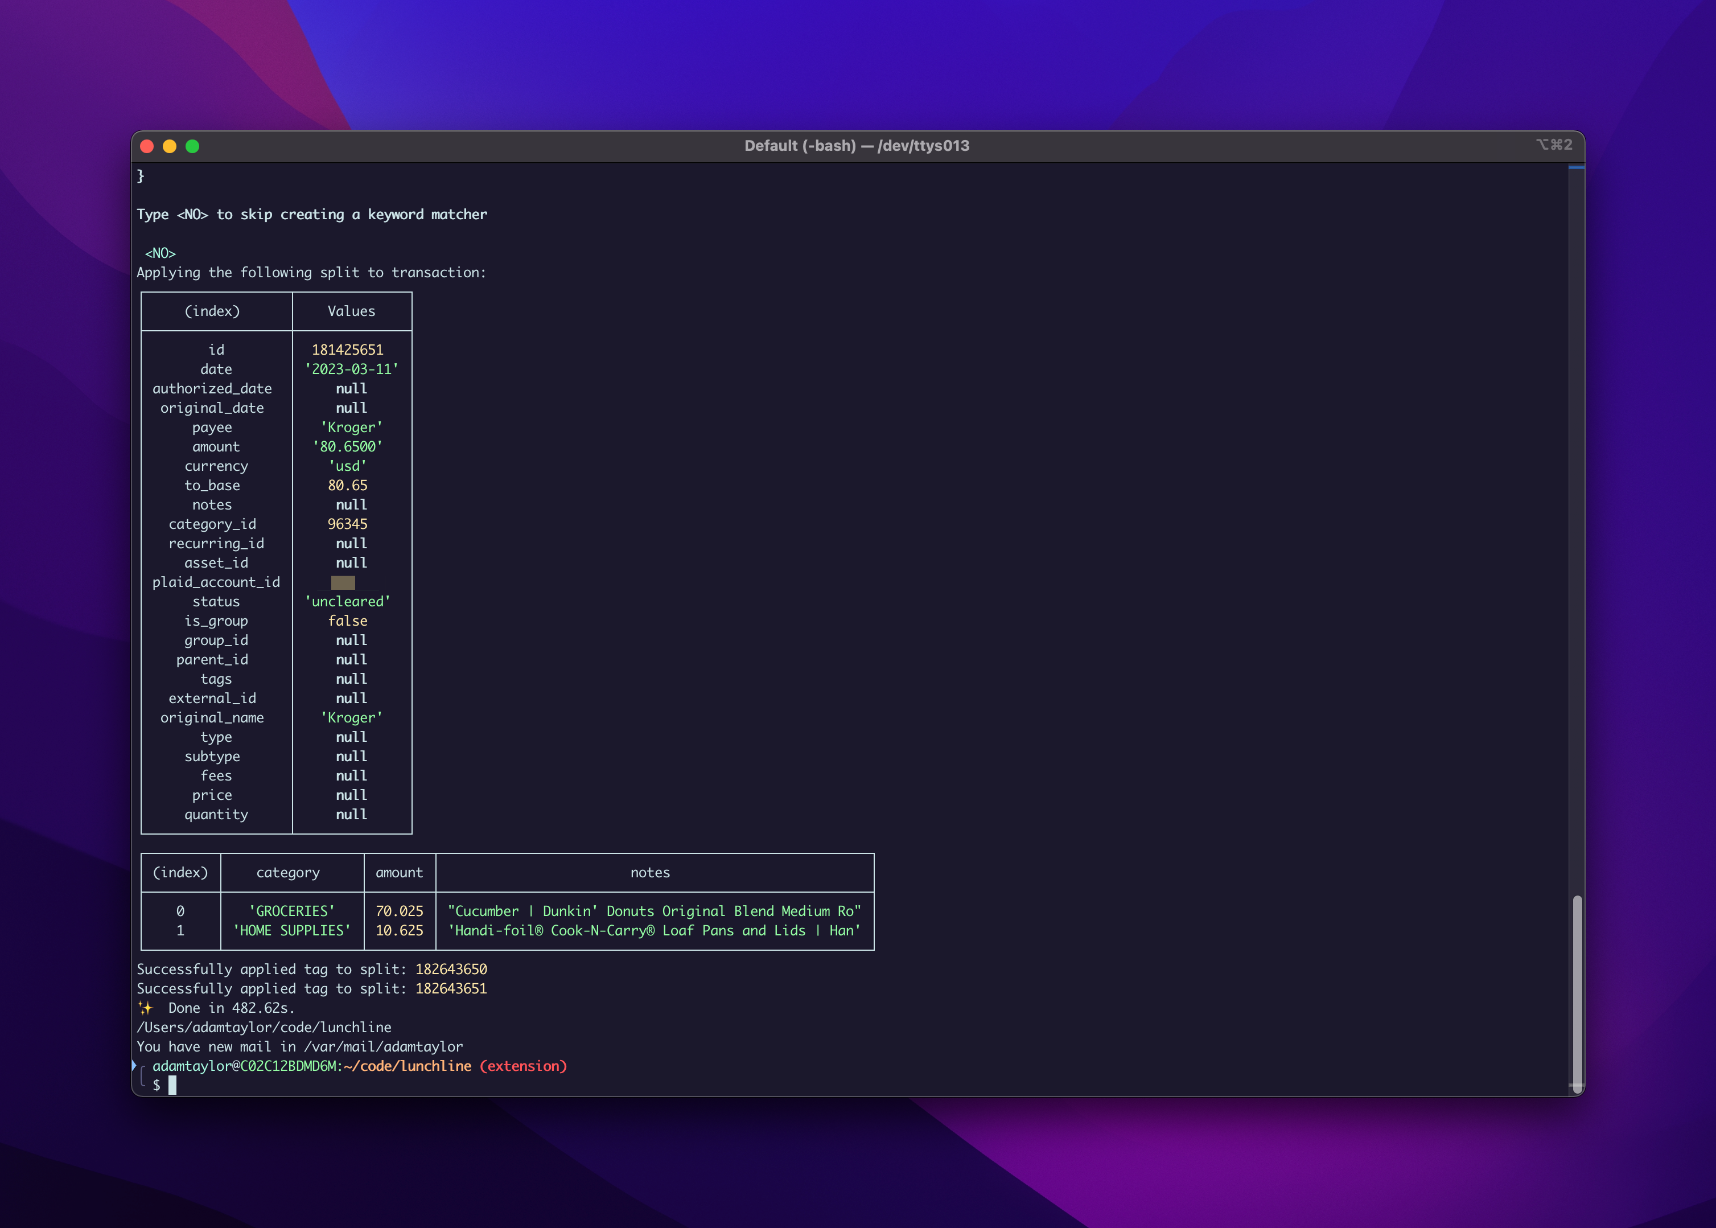
Task: Click the 'authorized_date' row label
Action: 212,388
